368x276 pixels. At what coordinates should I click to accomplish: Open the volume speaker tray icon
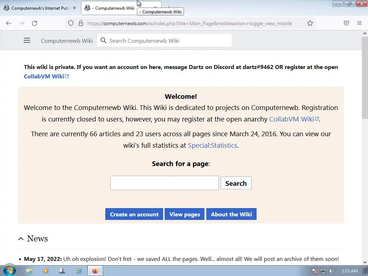331,271
